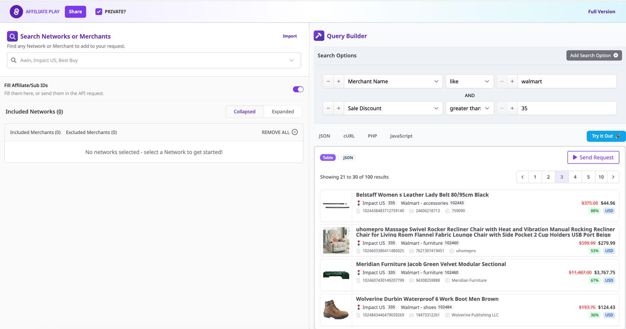Screen dimensions: 626x329
Task: Go to results page 4
Action: [x=575, y=177]
